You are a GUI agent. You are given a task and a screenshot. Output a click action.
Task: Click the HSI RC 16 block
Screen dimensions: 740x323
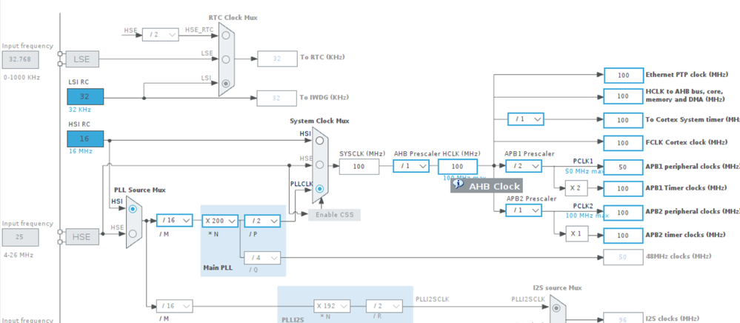tap(85, 139)
